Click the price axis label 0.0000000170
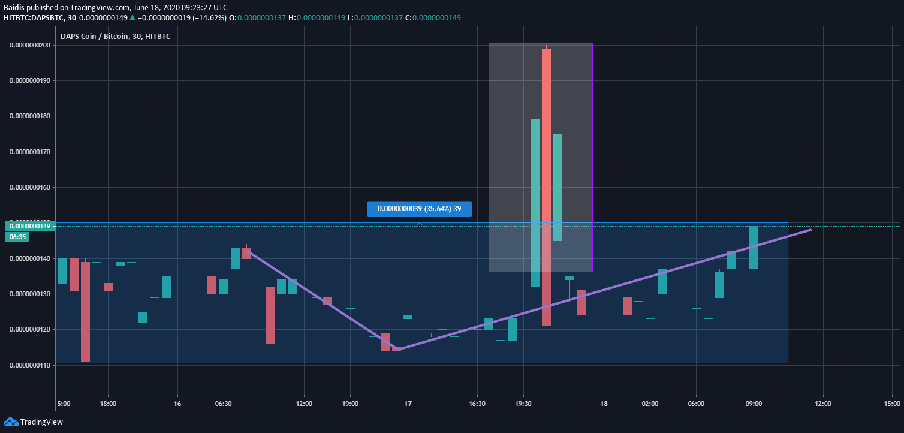This screenshot has width=904, height=433. tap(29, 152)
